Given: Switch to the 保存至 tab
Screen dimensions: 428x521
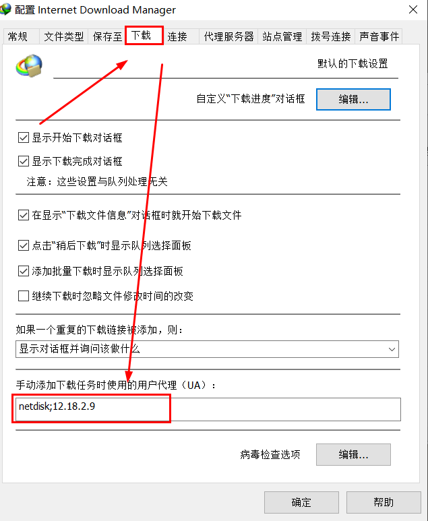Looking at the screenshot, I should pos(107,36).
